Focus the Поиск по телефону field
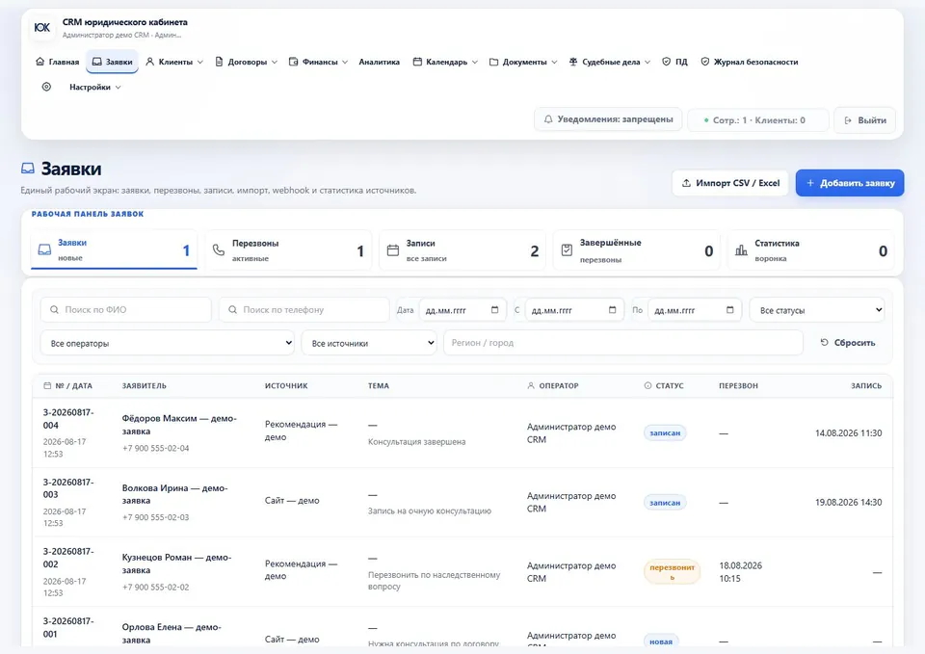Viewport: 925px width, 654px height. 304,309
